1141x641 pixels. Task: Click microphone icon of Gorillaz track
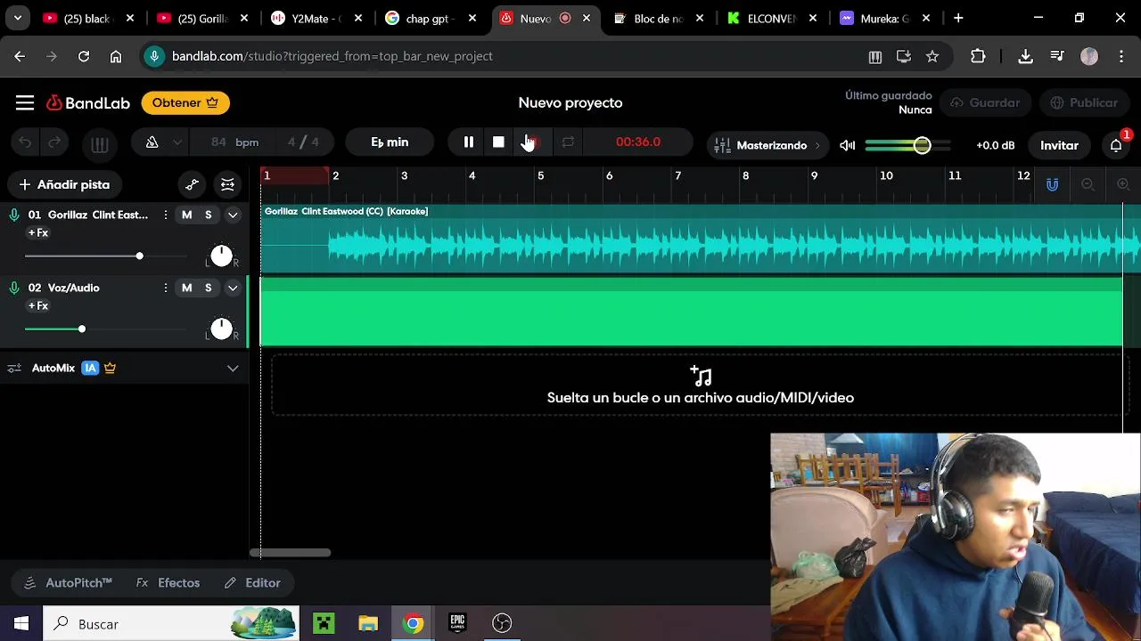(14, 215)
